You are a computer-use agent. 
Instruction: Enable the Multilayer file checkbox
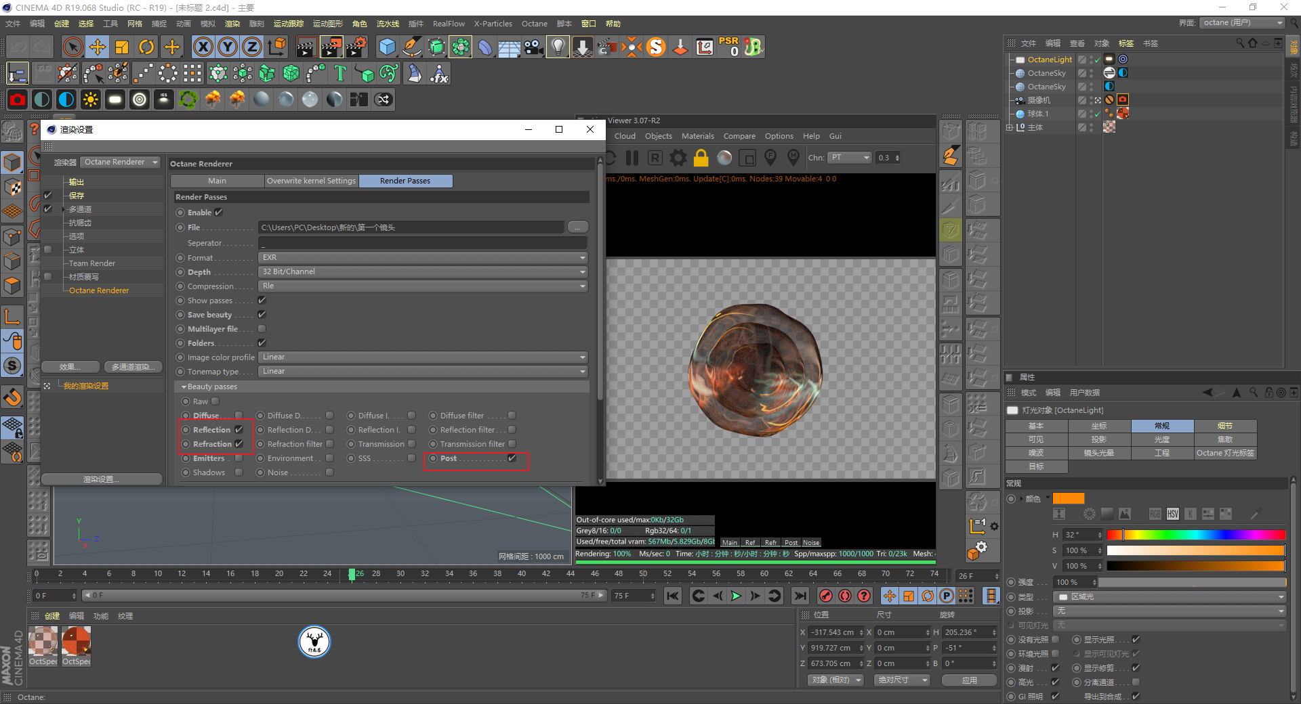[x=262, y=329]
